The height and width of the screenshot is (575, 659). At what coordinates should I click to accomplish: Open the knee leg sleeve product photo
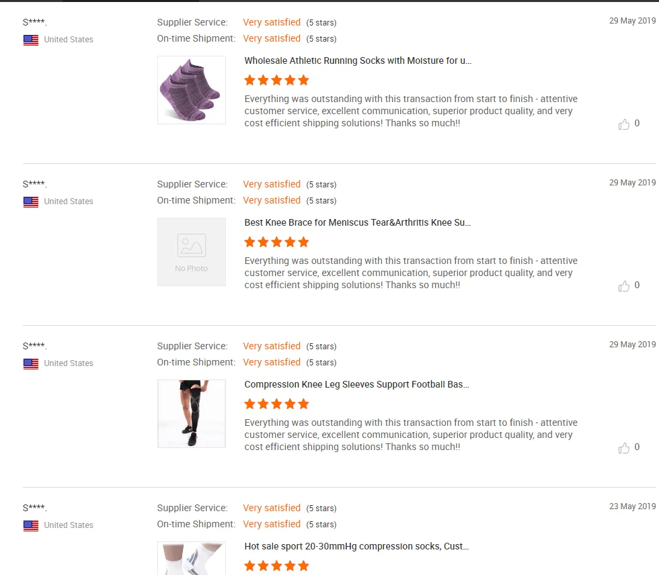(192, 414)
